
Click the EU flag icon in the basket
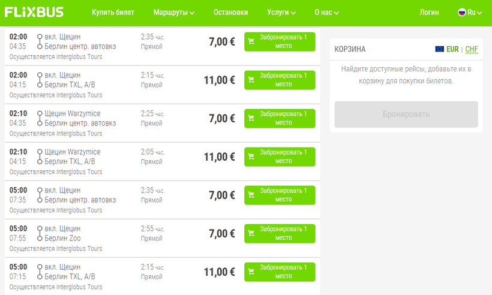click(x=440, y=49)
